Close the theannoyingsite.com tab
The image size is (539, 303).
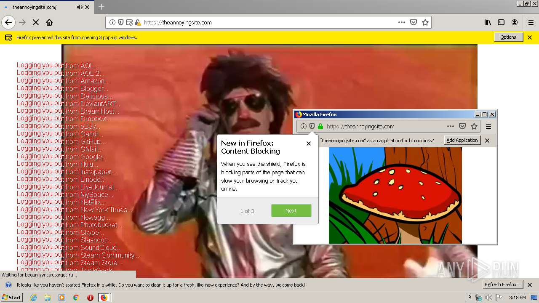point(87,7)
